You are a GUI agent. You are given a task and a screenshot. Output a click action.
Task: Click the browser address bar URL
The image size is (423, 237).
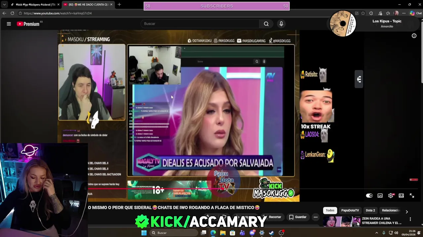(58, 13)
